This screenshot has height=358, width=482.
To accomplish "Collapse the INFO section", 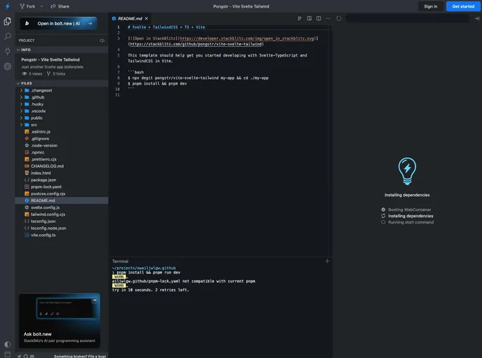I will coord(62,50).
